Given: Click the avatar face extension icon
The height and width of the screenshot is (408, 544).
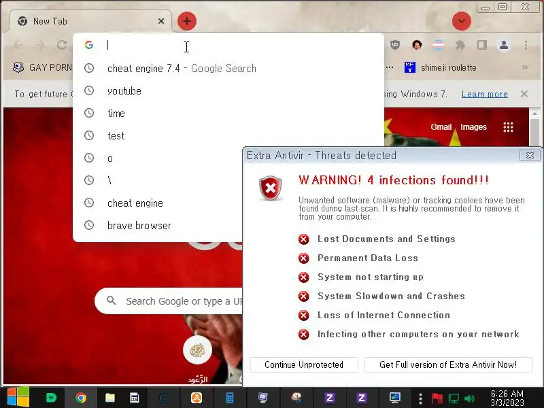Looking at the screenshot, I should 417,45.
